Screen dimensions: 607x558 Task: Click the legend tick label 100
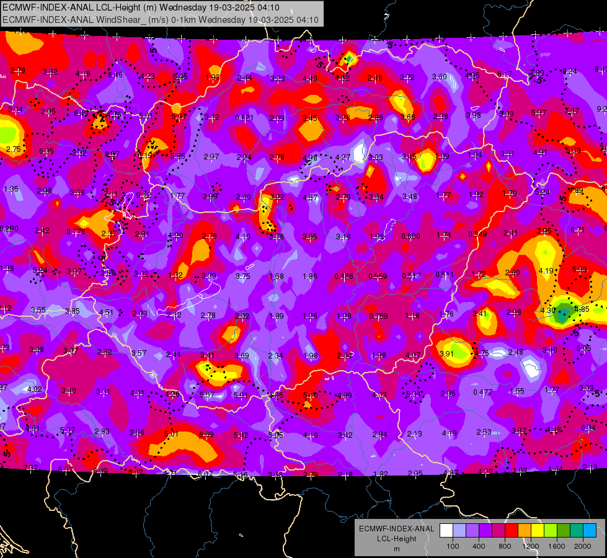pyautogui.click(x=453, y=546)
